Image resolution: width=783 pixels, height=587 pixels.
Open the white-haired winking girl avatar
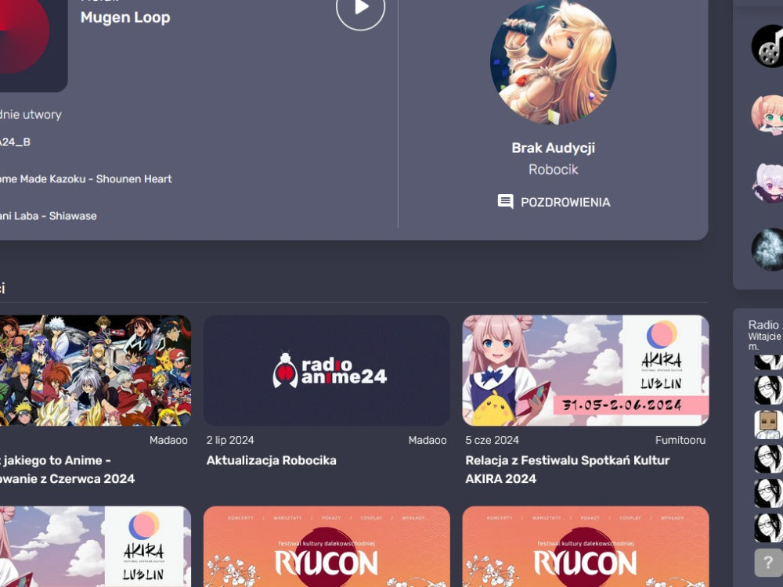pos(769,182)
